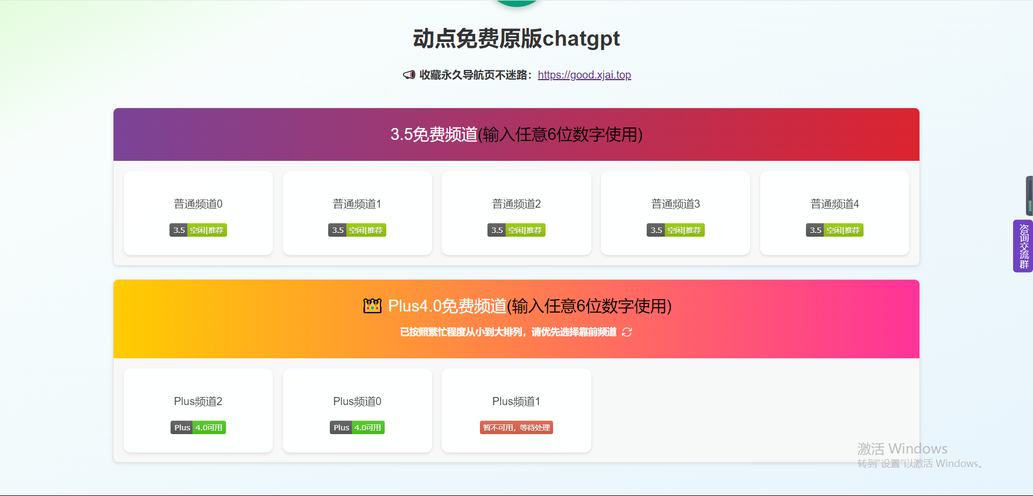Click the 动点免费原版chatgpt page title
The image size is (1033, 496).
(x=516, y=39)
